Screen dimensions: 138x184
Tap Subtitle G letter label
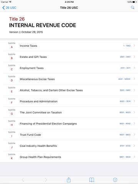[12, 114]
